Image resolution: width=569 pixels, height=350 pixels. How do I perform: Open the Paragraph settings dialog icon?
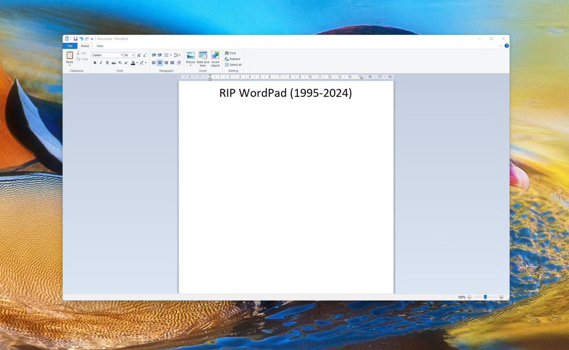point(179,63)
